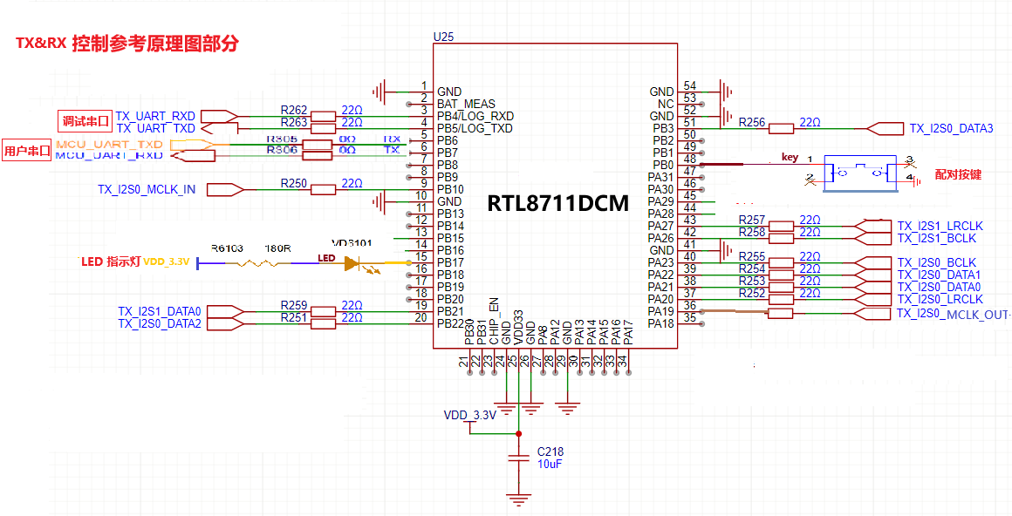Select the ground symbol beside pin 10 GND
The height and width of the screenshot is (516, 1012).
click(380, 201)
